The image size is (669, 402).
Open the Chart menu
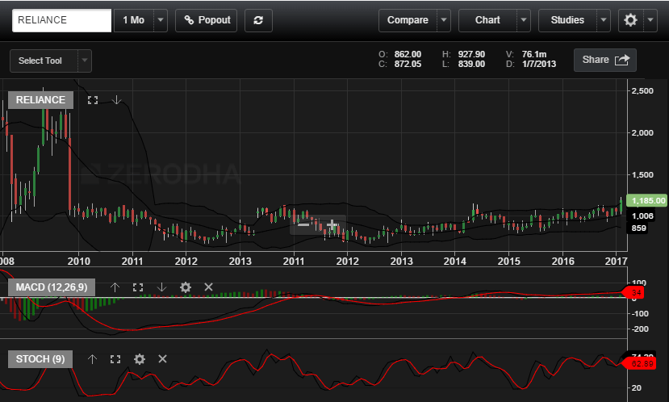coord(487,20)
